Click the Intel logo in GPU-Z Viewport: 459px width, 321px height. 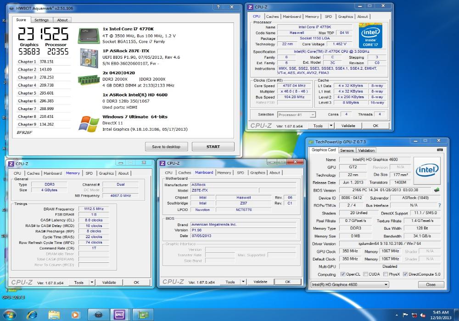coord(427,171)
